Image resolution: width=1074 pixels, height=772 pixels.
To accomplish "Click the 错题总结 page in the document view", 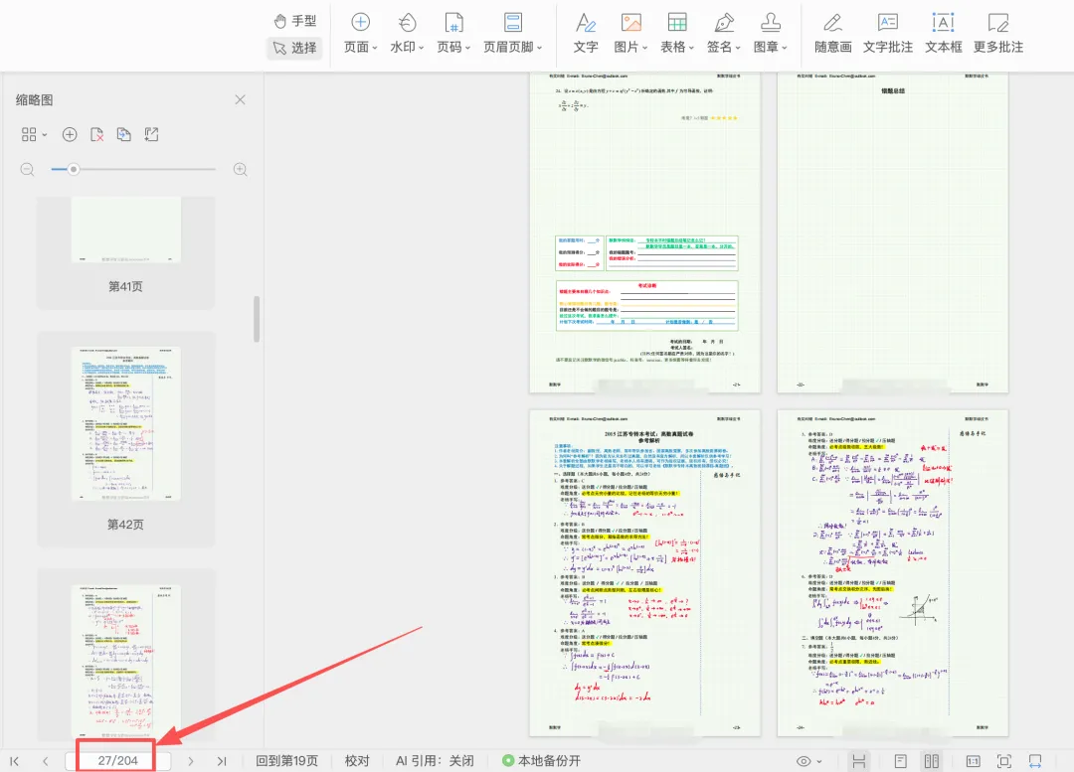I will point(892,232).
